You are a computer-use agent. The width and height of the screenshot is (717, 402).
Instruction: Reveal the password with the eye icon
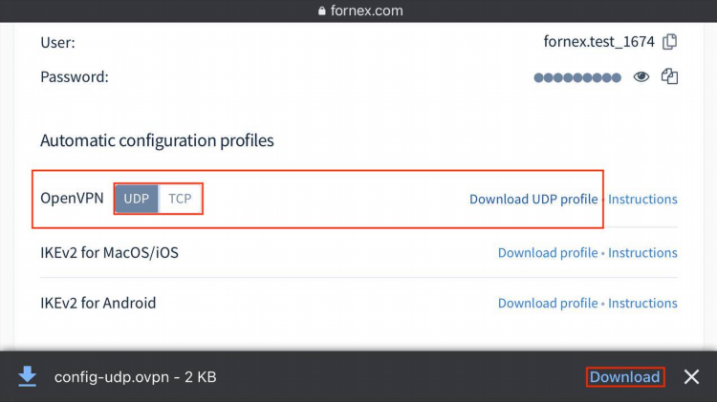[641, 76]
